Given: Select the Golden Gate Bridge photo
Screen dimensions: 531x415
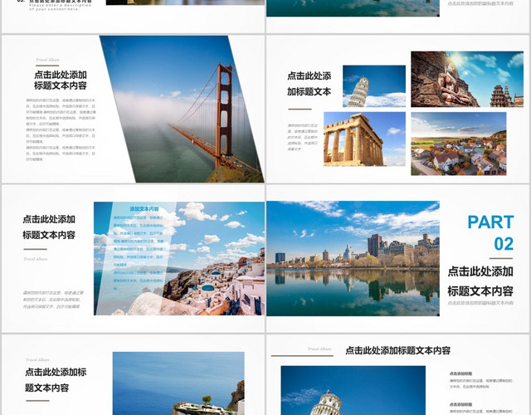Looking at the screenshot, I should 182,109.
